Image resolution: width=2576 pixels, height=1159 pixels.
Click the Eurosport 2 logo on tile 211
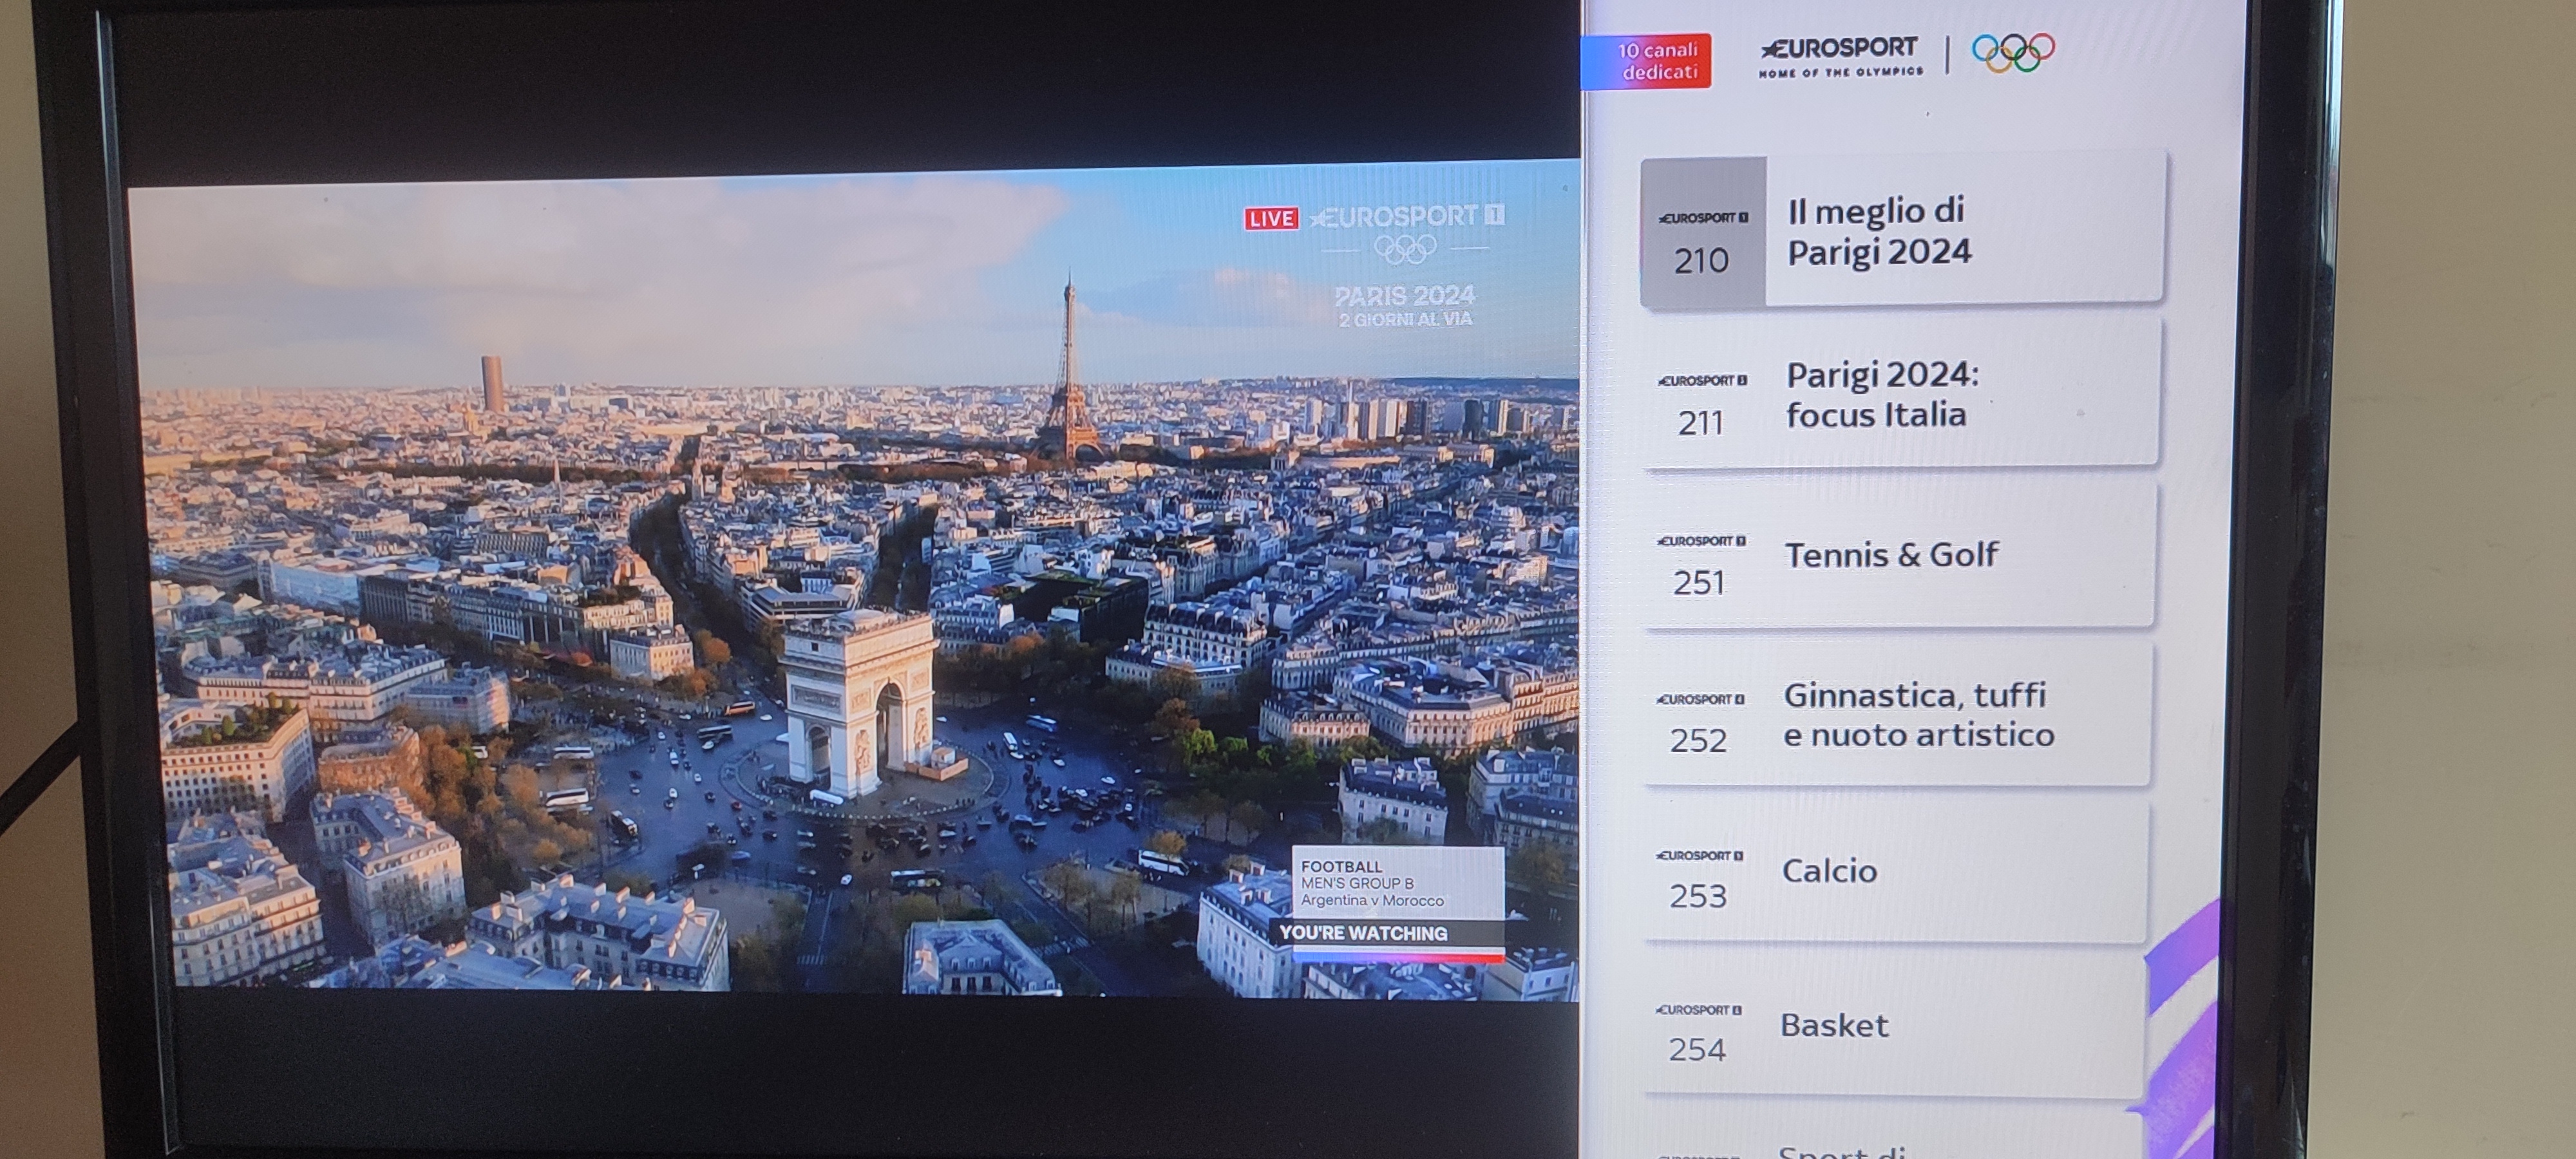pos(1702,380)
